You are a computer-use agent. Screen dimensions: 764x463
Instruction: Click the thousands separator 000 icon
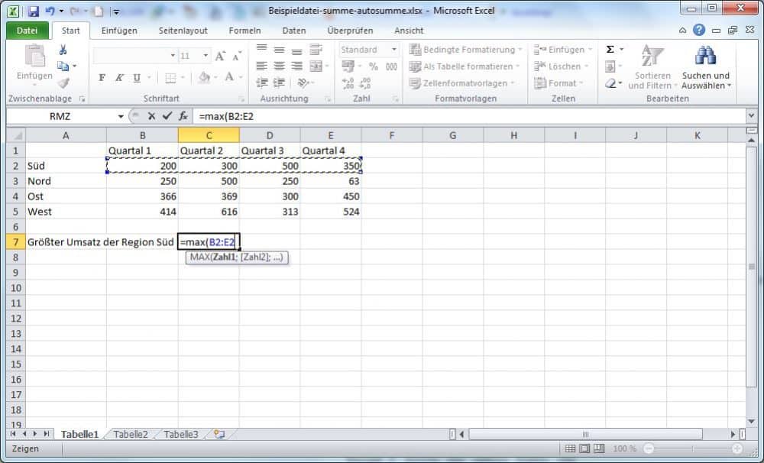[391, 66]
